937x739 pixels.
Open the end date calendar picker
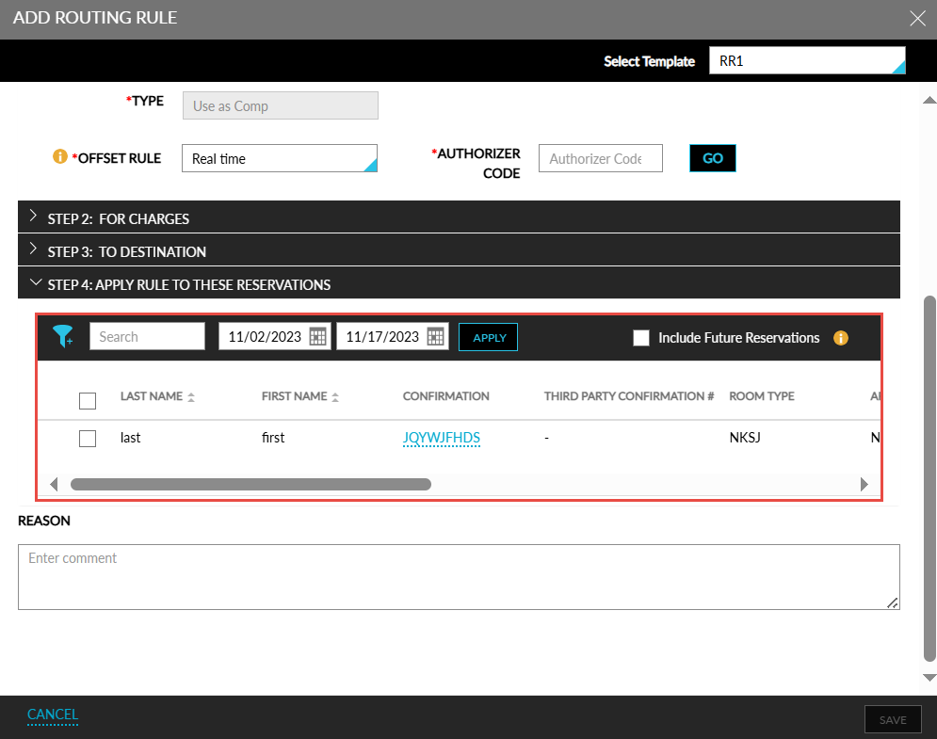[435, 337]
